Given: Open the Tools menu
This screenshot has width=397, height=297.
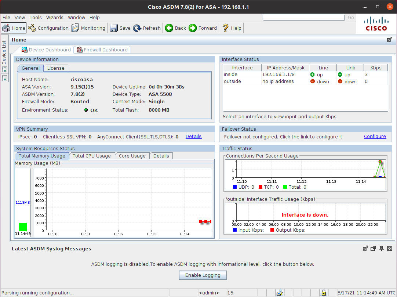Looking at the screenshot, I should click(36, 18).
